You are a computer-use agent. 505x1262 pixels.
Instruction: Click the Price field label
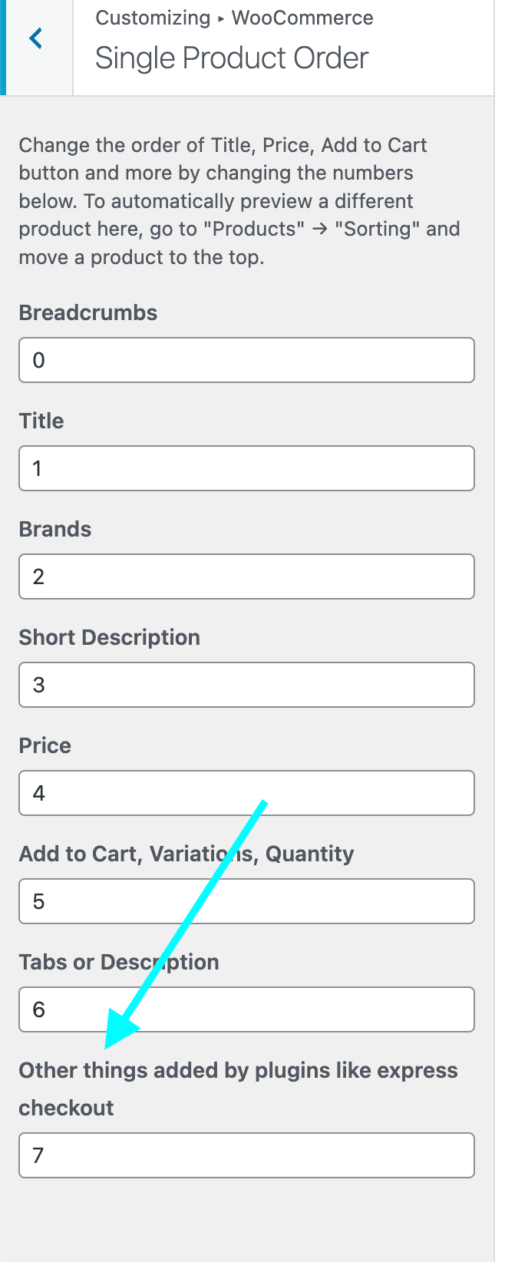(x=45, y=746)
